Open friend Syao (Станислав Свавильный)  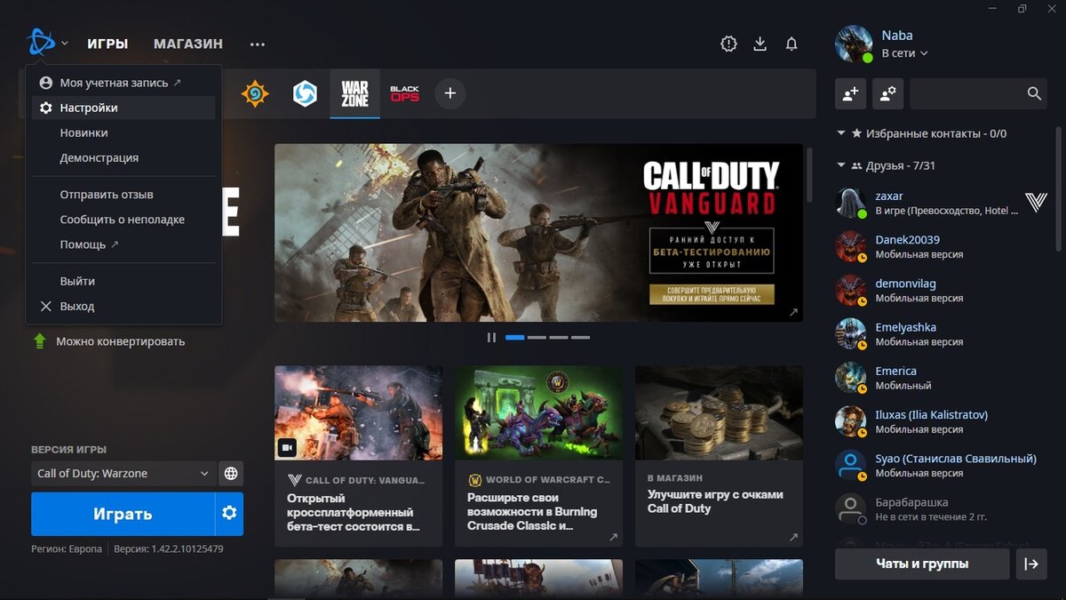pyautogui.click(x=942, y=465)
